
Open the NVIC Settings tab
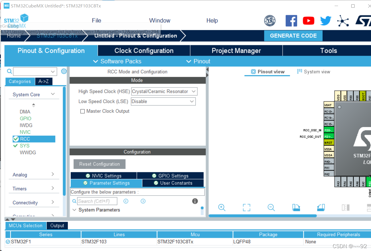[x=103, y=176]
